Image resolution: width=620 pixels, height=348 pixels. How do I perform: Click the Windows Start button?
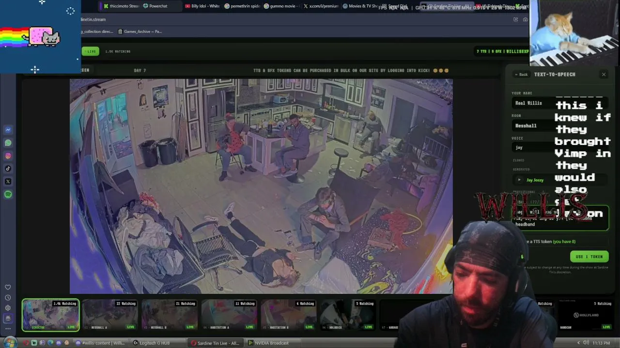coord(10,343)
